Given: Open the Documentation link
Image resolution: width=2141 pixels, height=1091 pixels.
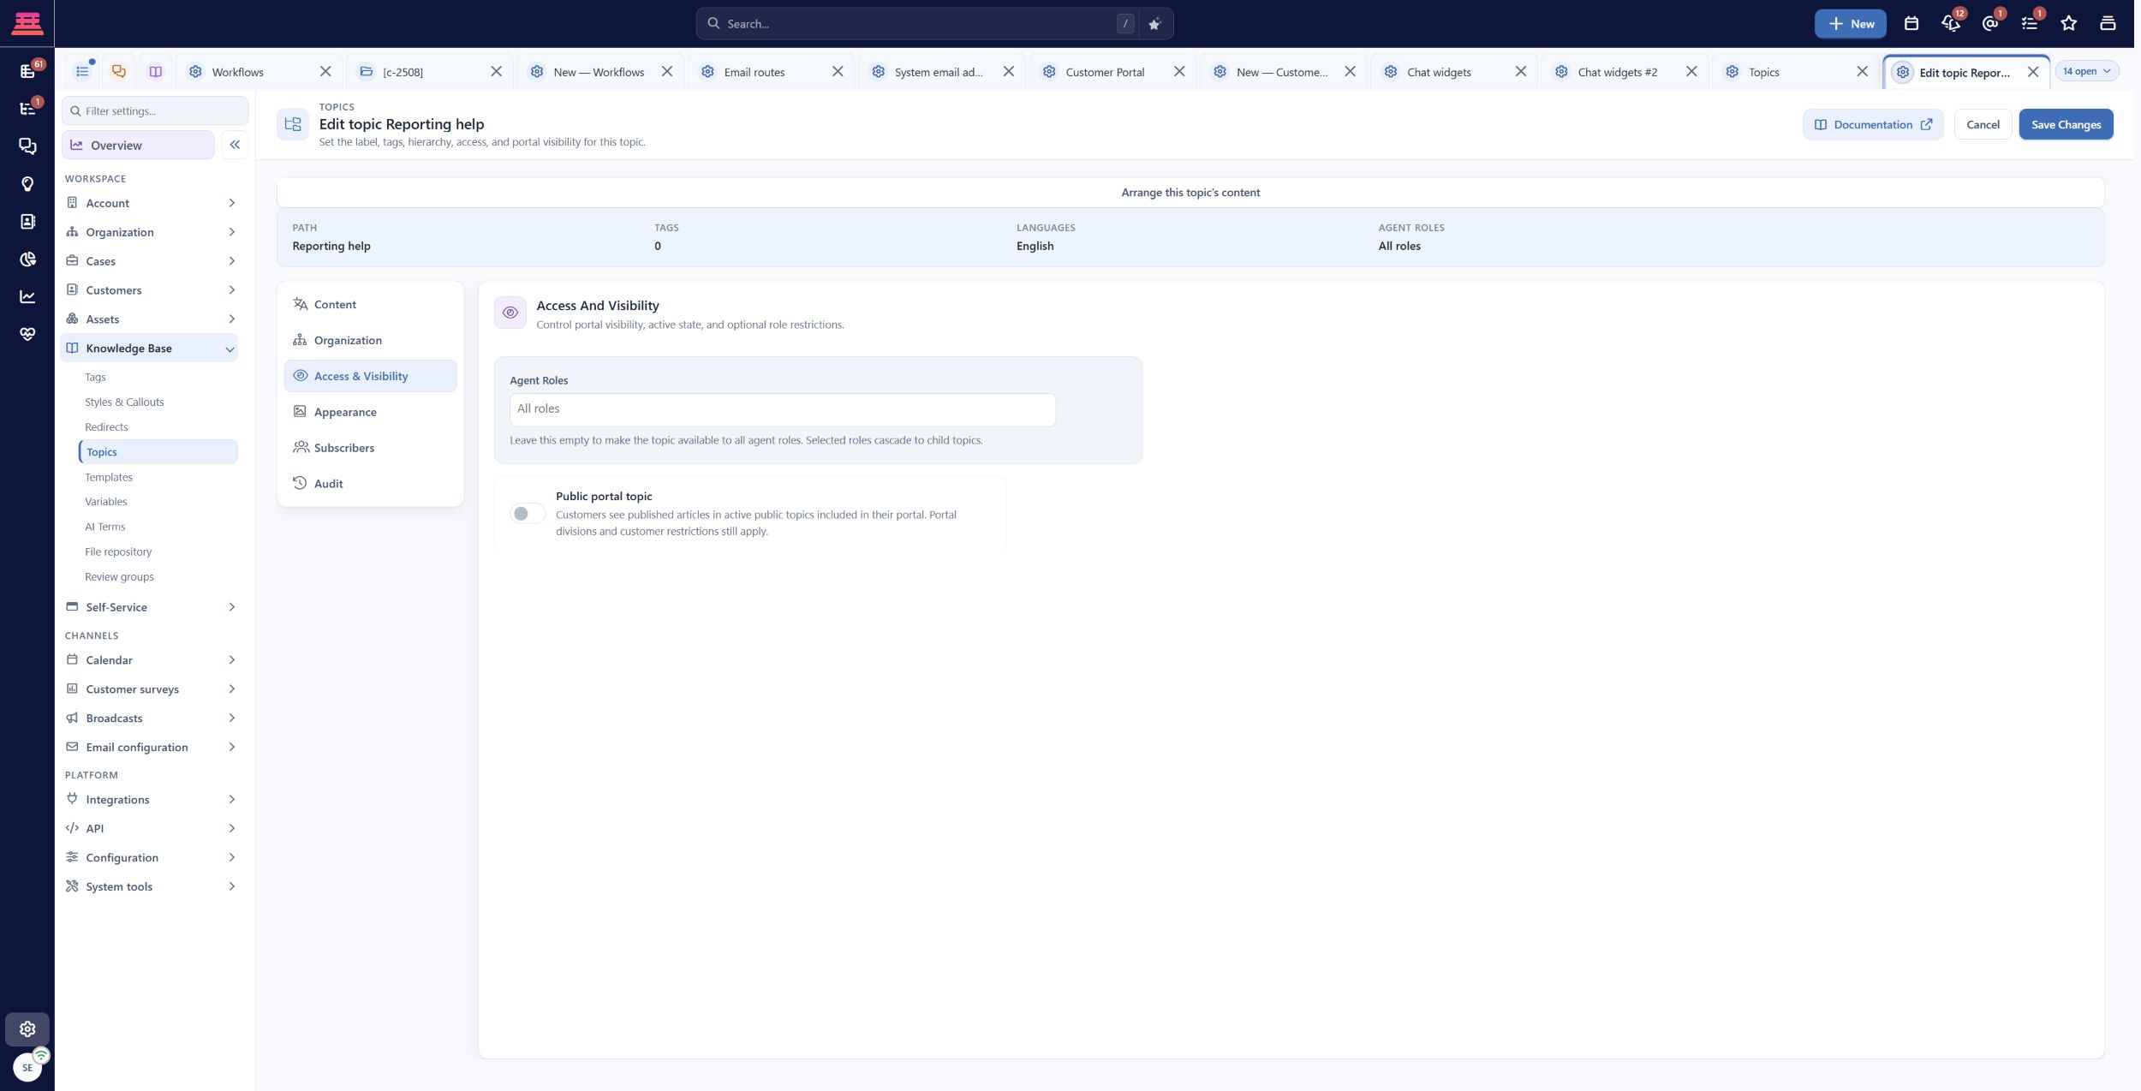Looking at the screenshot, I should coord(1873,124).
